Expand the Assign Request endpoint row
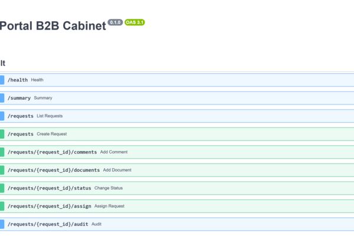The height and width of the screenshot is (236, 354). click(177, 206)
